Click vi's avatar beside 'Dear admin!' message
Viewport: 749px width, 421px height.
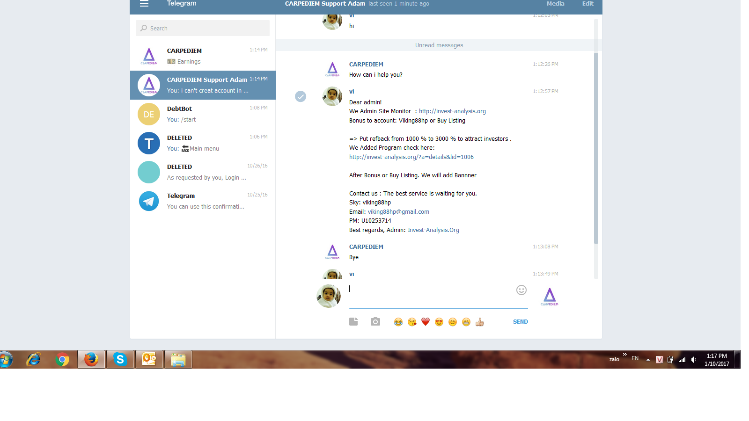332,96
